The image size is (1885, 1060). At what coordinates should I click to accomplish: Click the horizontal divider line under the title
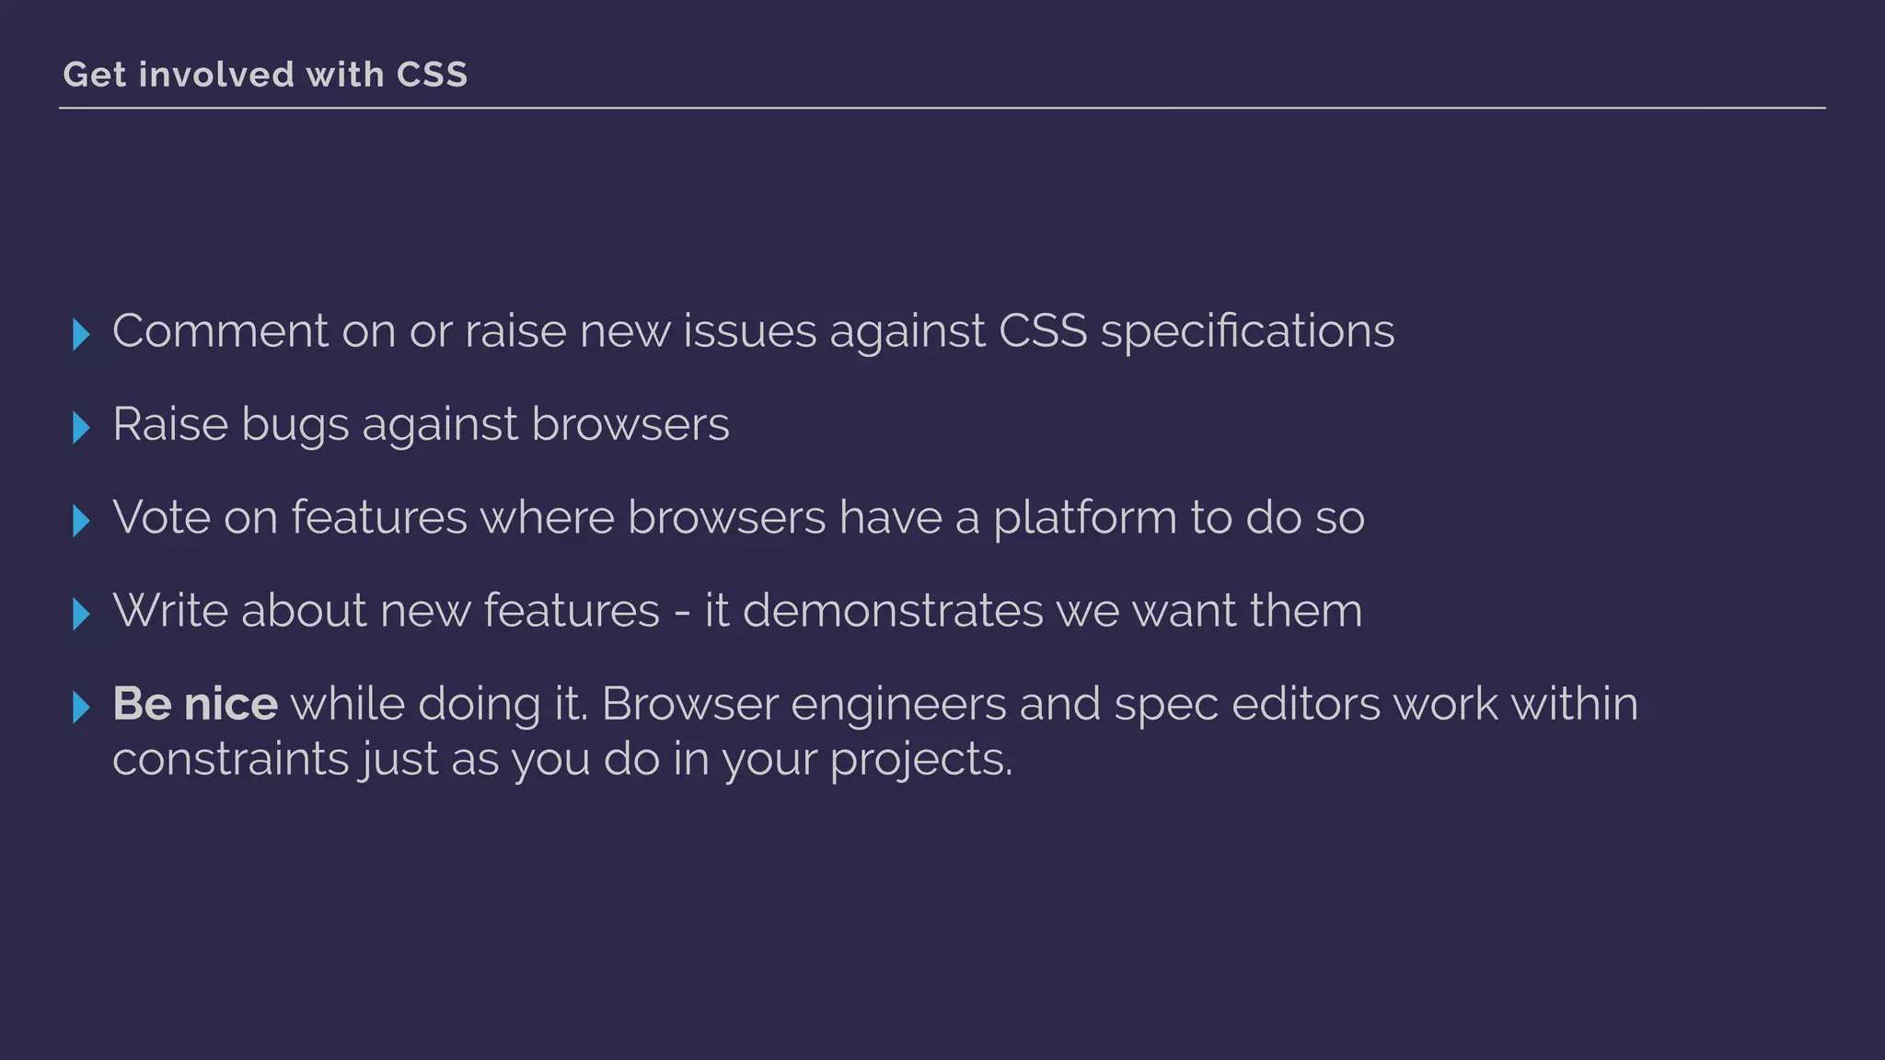(942, 108)
